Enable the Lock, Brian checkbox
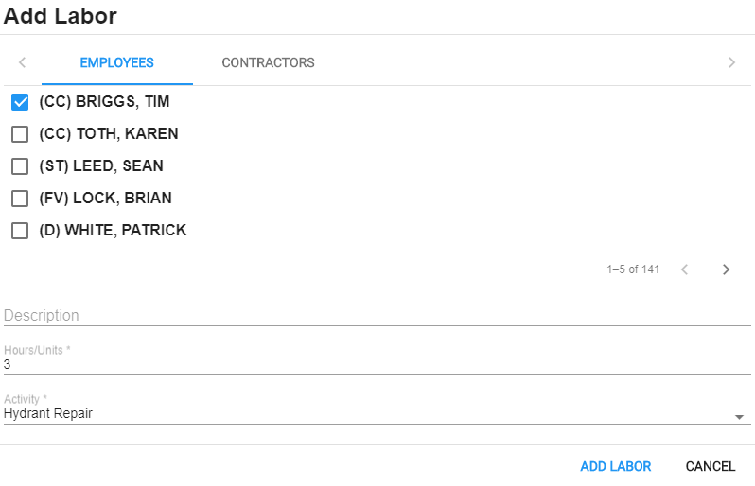The image size is (755, 486). [x=20, y=199]
